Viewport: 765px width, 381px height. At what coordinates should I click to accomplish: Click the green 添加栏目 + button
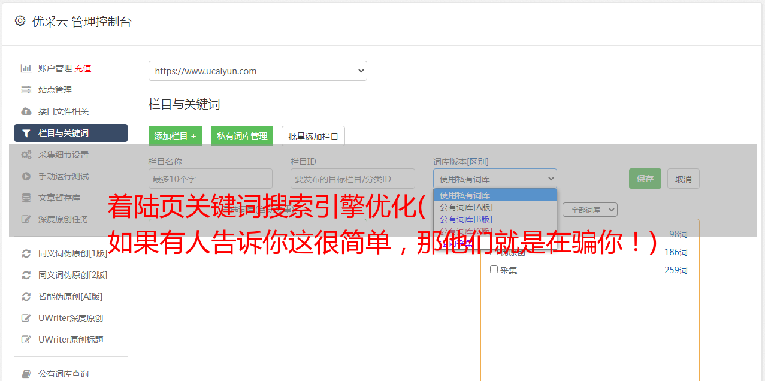tap(176, 136)
